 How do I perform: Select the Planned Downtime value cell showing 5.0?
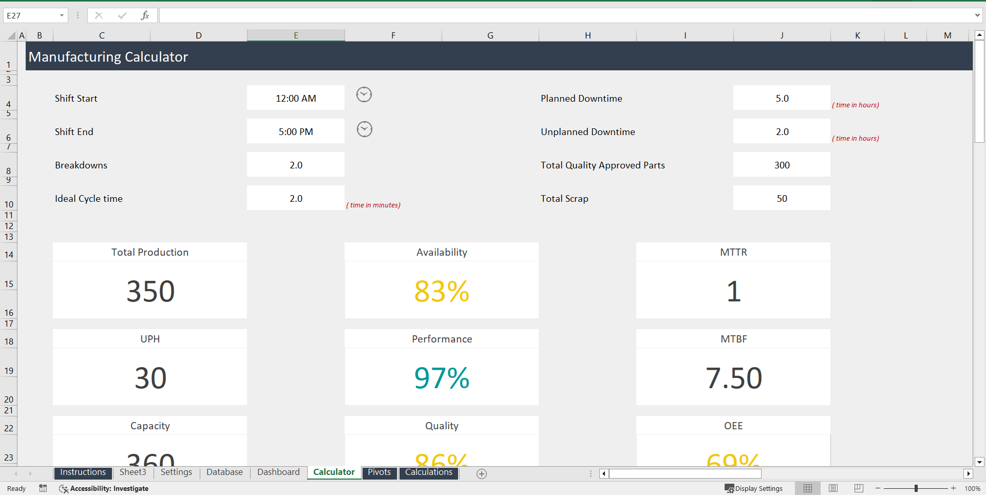(782, 98)
